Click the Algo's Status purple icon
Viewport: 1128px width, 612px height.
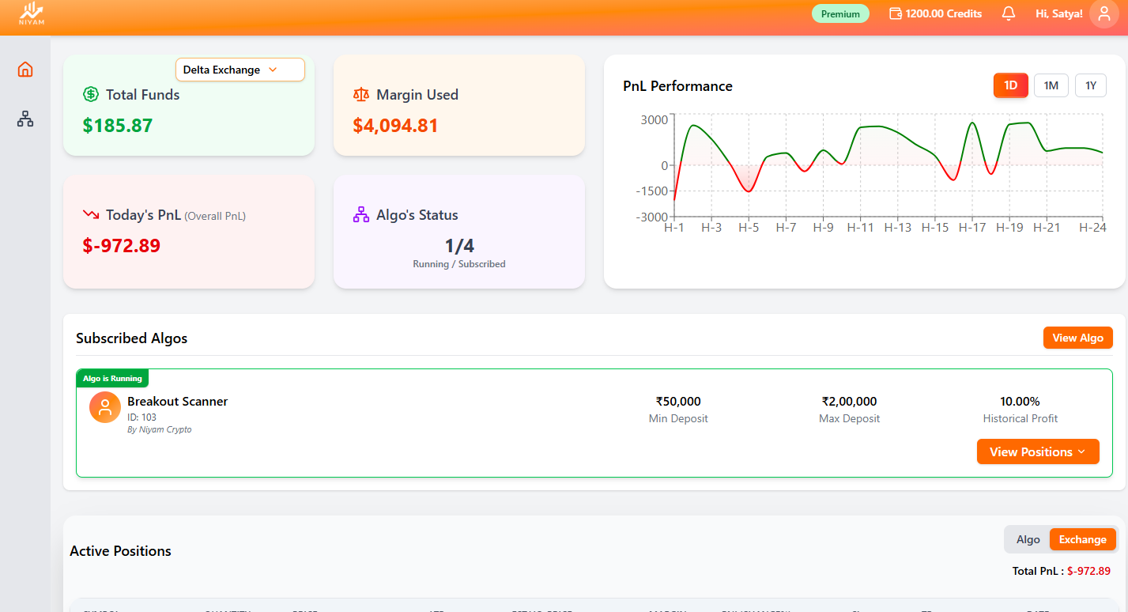(361, 215)
